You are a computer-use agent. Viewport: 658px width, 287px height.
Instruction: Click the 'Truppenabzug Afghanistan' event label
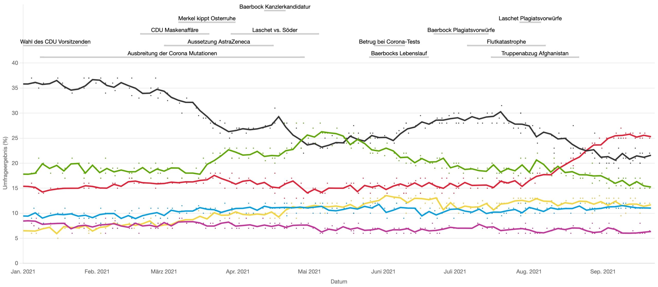coord(535,53)
